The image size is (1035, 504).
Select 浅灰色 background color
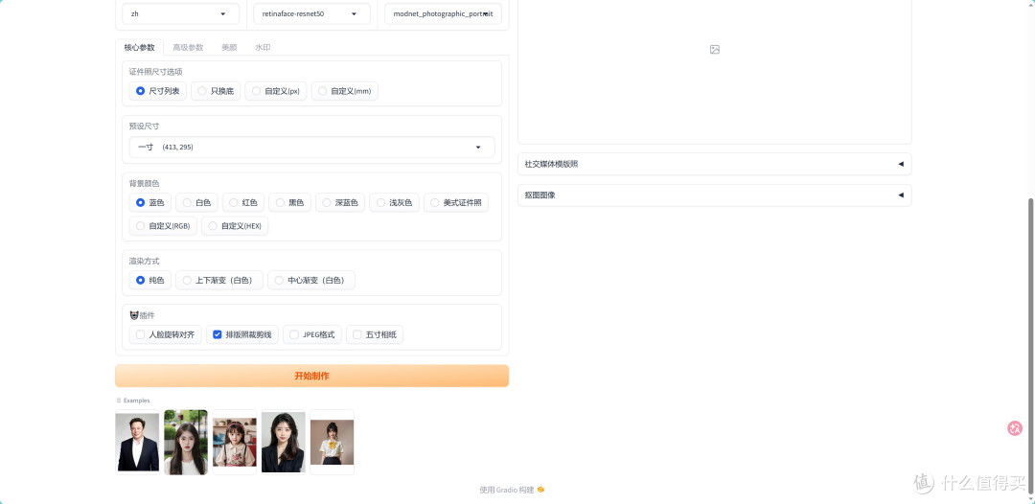[x=394, y=202]
